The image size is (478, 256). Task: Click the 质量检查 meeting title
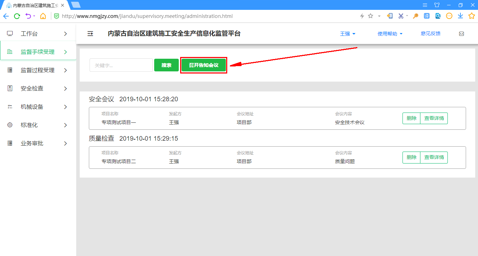[x=102, y=139]
